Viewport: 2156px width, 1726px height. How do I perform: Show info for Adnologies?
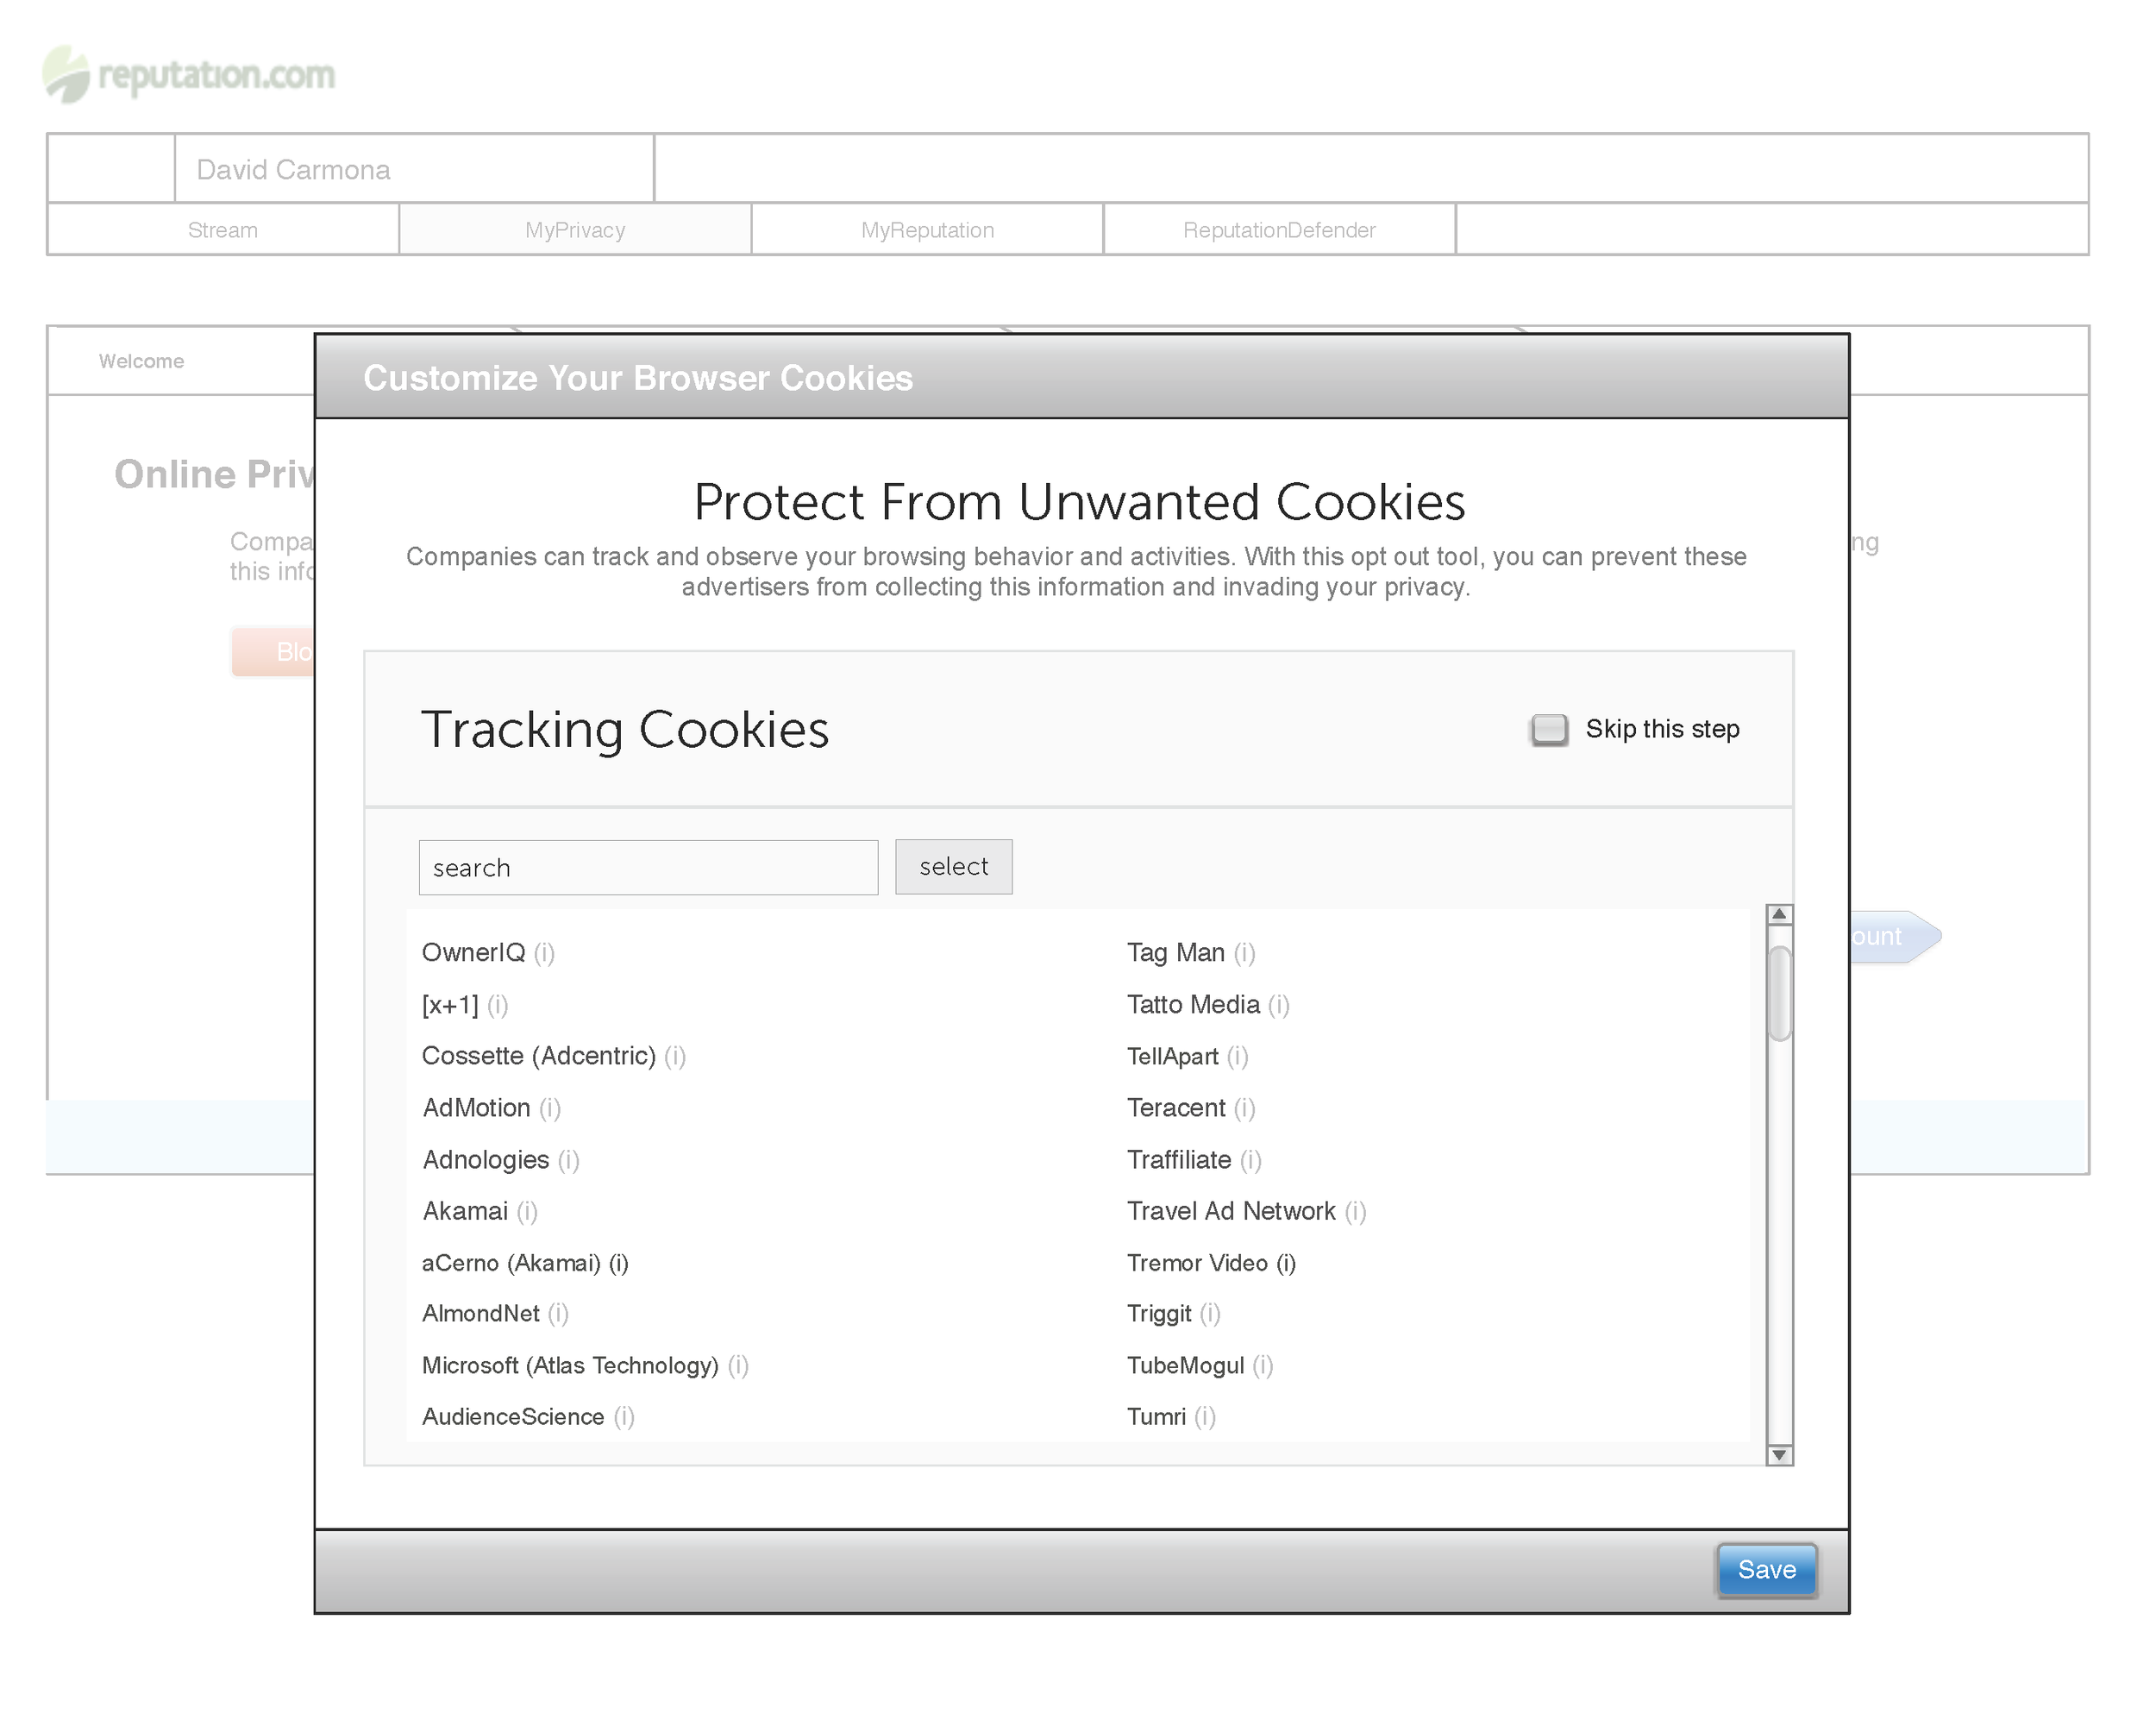569,1161
